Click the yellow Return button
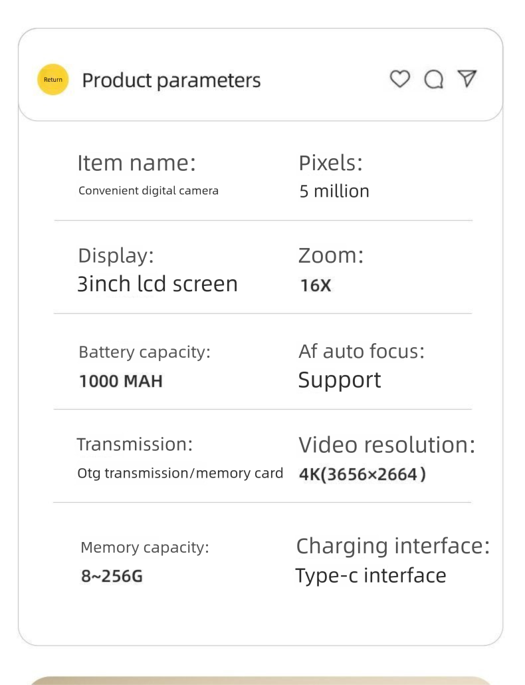This screenshot has height=685, width=525. 53,80
